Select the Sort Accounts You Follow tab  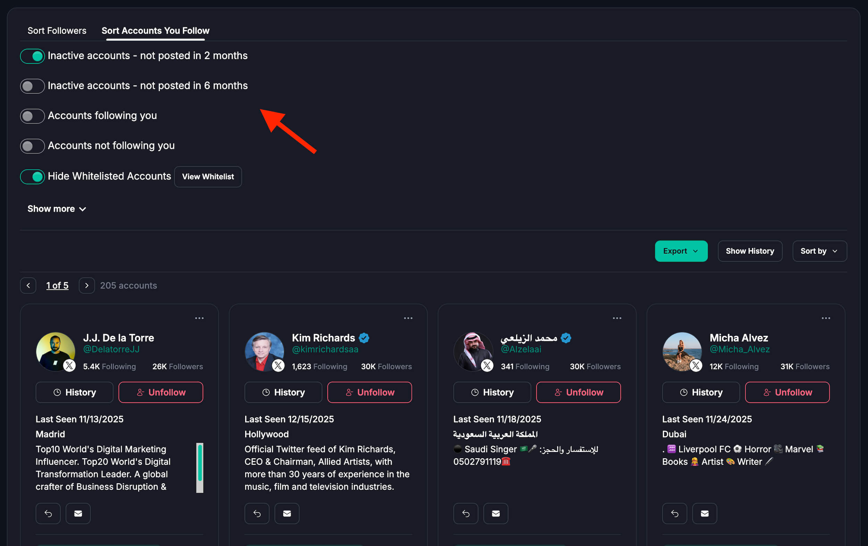155,31
